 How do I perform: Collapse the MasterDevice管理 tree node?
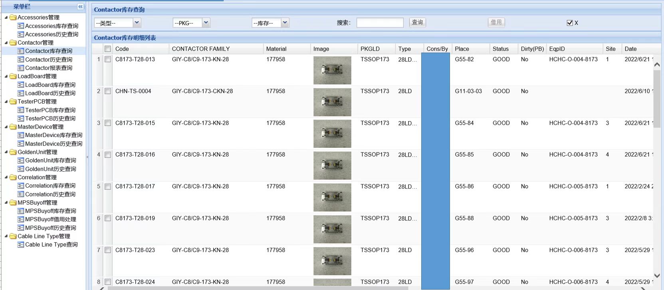pyautogui.click(x=6, y=127)
